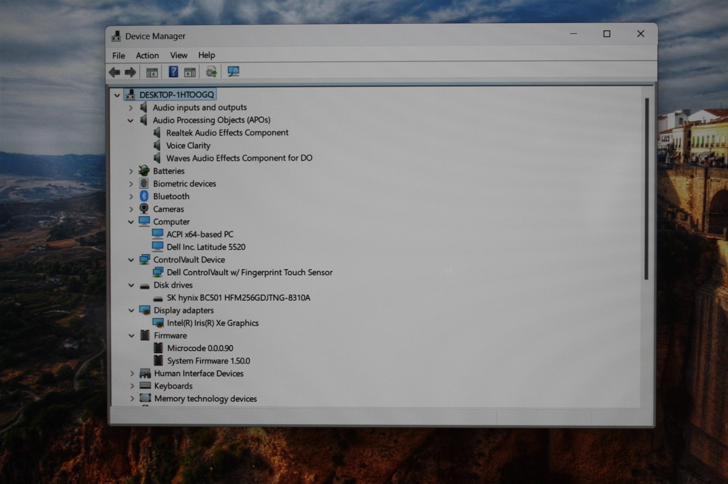Expand the Audio inputs and outputs node

point(131,108)
